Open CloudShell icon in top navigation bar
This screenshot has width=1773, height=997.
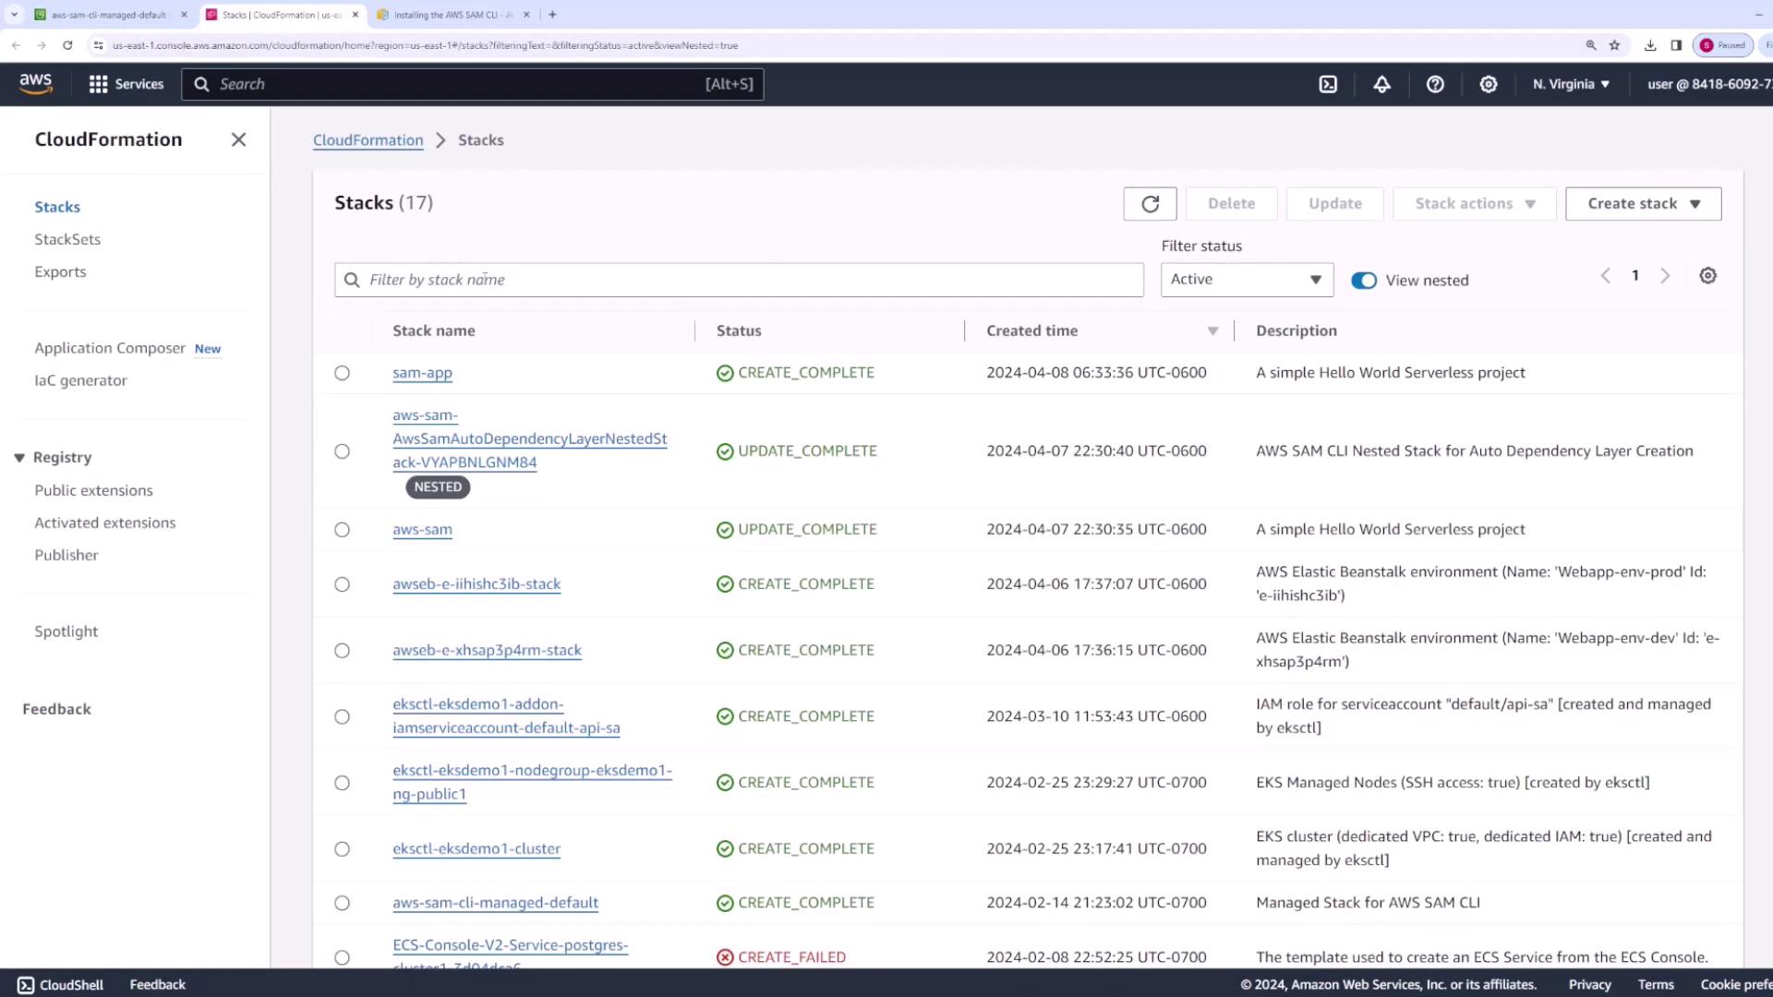coord(1328,84)
